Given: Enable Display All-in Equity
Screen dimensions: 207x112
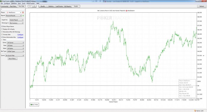Looking at the screenshot, I should coord(2,29).
